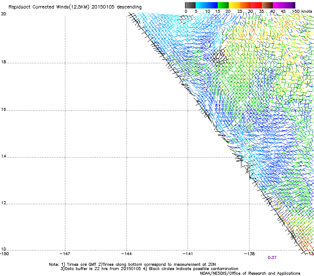Viewport: 314px width, 276px height.
Task: Click the gray 0-5 knots legend swatch
Action: (190, 5)
